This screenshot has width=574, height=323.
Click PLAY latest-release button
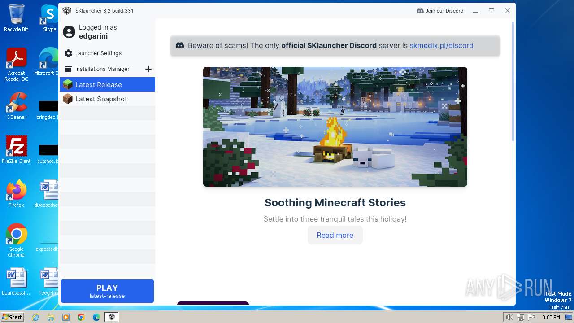click(107, 291)
